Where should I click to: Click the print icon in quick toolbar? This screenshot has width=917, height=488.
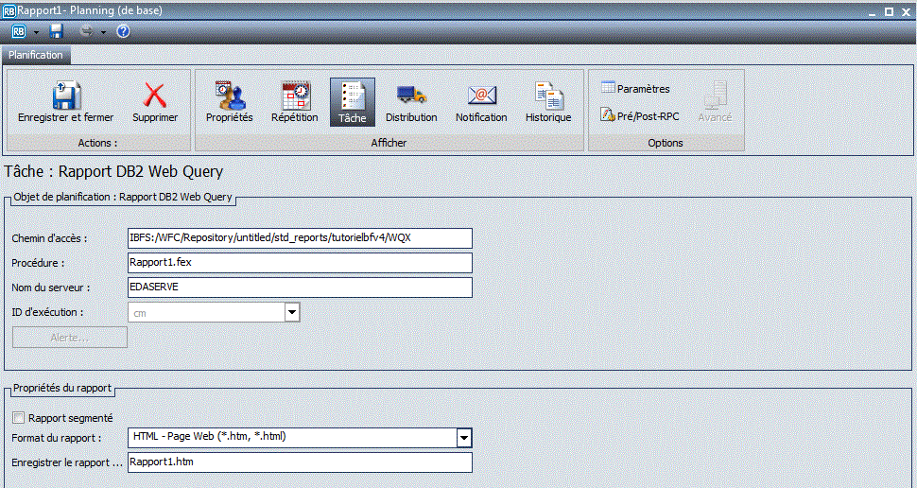click(86, 31)
